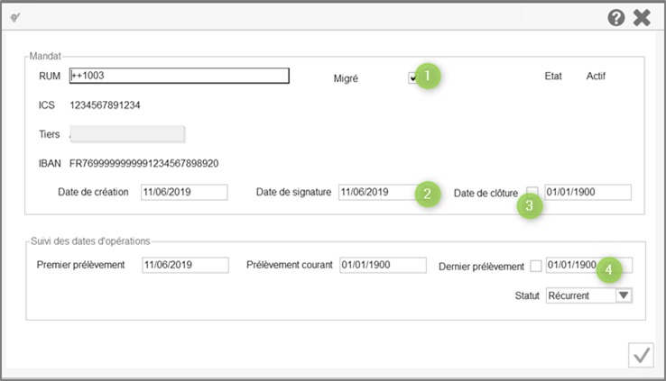Image resolution: width=666 pixels, height=381 pixels.
Task: Select the Date de création field
Action: pos(184,192)
